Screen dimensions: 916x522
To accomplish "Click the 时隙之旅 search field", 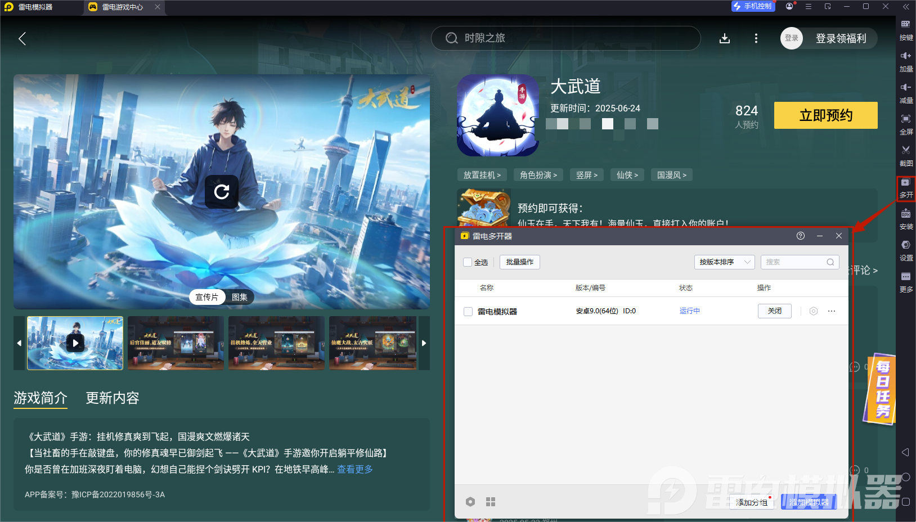I will point(566,38).
